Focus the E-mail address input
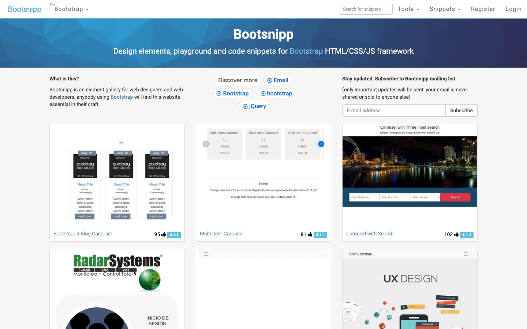Viewport: 527px width, 329px height. [x=394, y=110]
